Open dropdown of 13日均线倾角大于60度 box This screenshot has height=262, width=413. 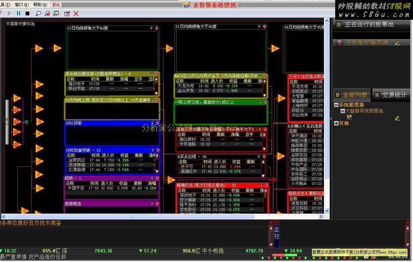pyautogui.click(x=152, y=28)
